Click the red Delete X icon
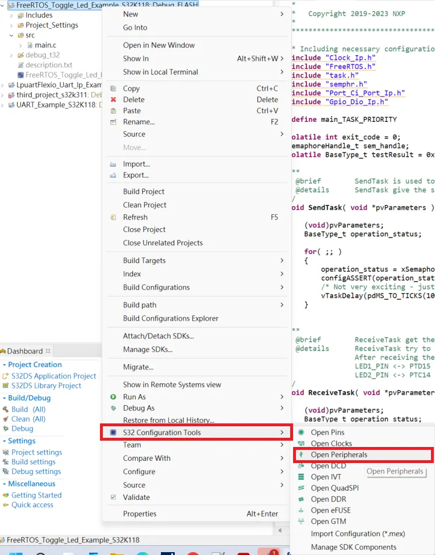Screen dimensions: 435x555 [x=113, y=99]
